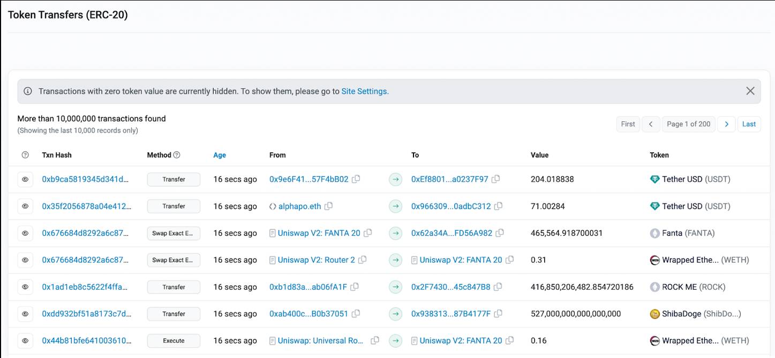Screen dimensions: 775x358
Task: Copy the To address in the 0.16 WETH row
Action: coord(510,340)
